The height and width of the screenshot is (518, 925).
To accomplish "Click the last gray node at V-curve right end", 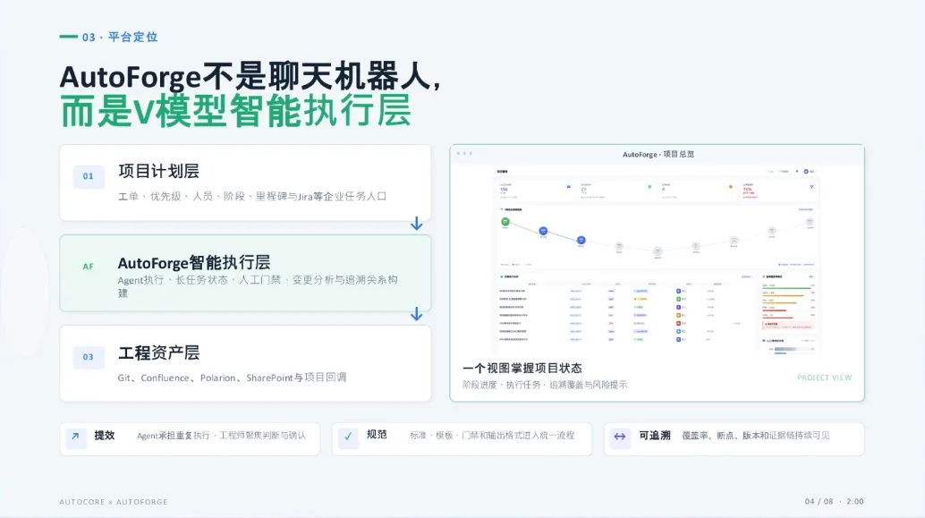I will pos(810,222).
